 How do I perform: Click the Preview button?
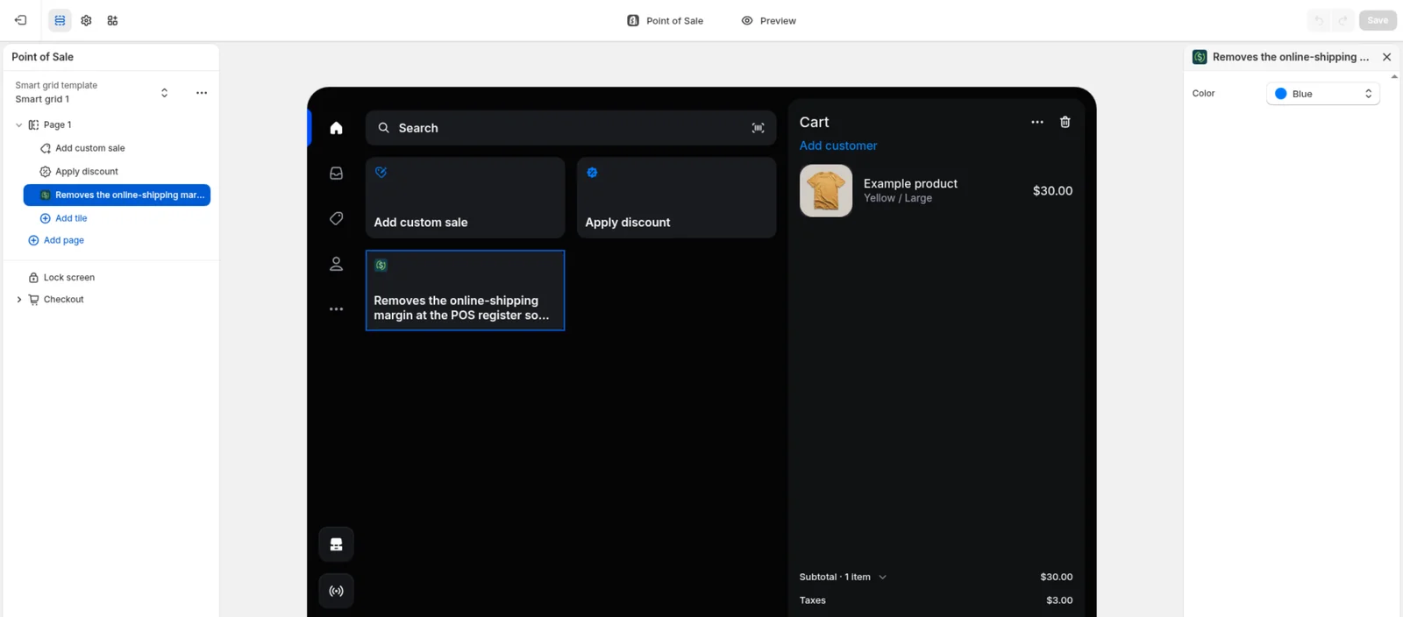[x=769, y=20]
